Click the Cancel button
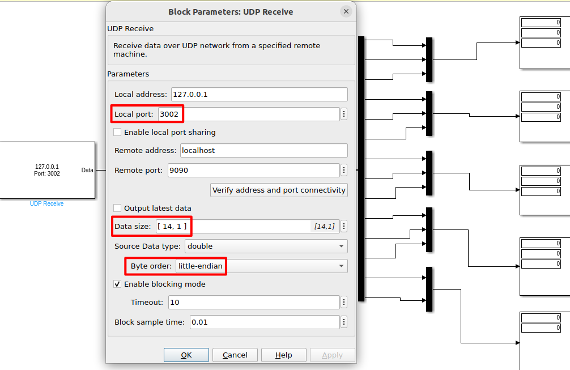Image resolution: width=570 pixels, height=370 pixels. (235, 355)
